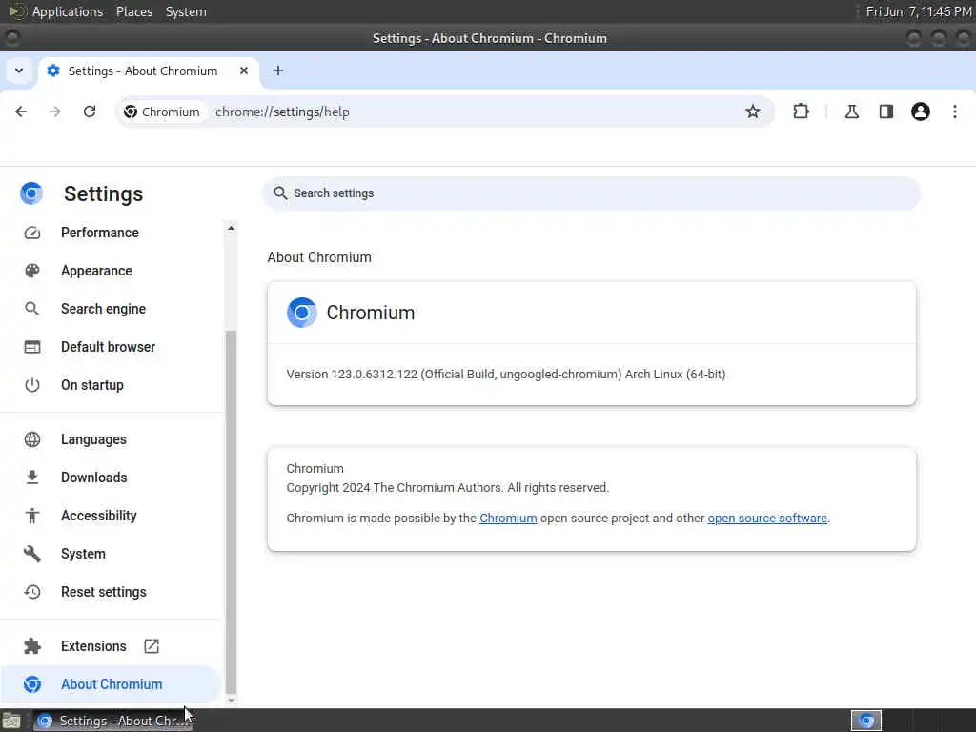
Task: Click the Chromium site info chip
Action: tap(162, 112)
